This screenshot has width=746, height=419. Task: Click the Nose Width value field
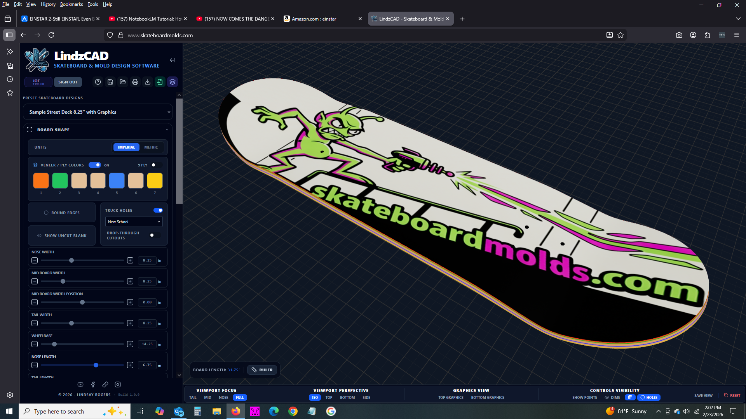147,260
